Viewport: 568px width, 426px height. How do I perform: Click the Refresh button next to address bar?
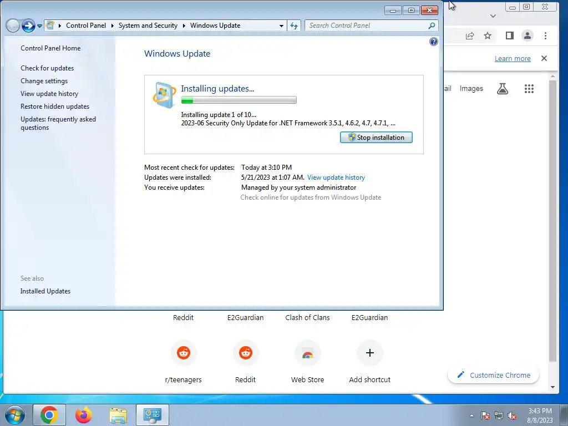coord(294,26)
